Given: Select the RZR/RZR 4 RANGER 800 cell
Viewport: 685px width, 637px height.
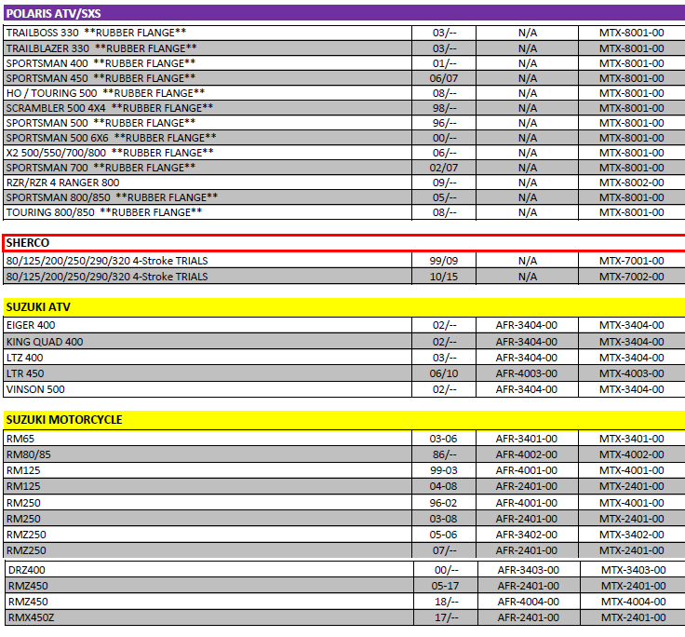Looking at the screenshot, I should pyautogui.click(x=208, y=183).
